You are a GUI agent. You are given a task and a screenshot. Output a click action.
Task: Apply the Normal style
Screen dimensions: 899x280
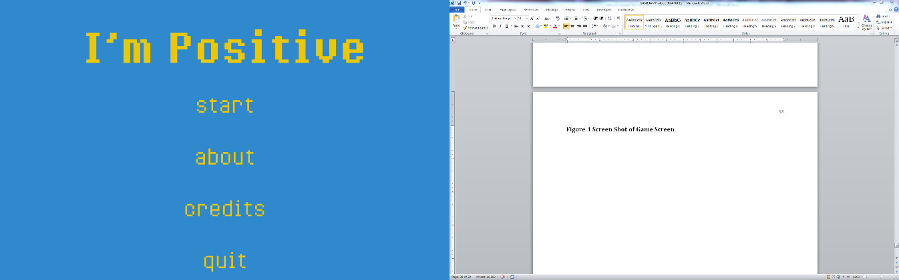tap(635, 22)
